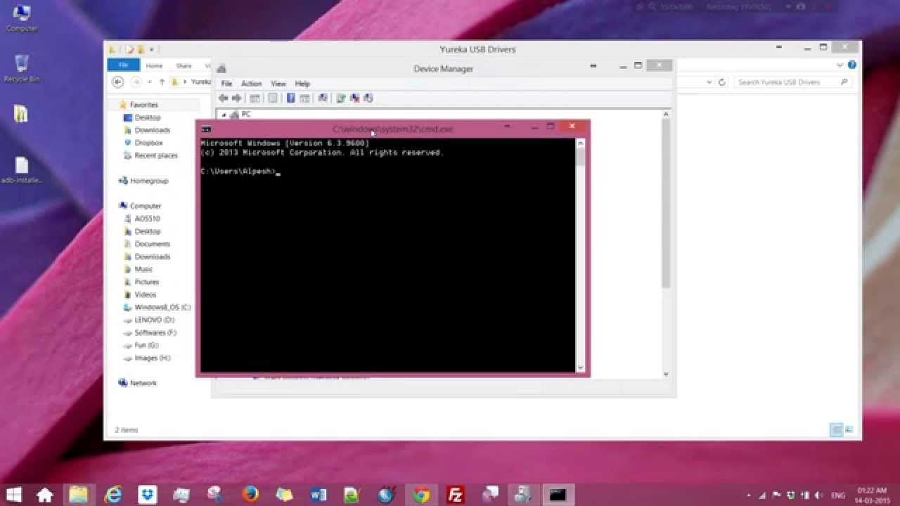Image resolution: width=900 pixels, height=506 pixels.
Task: Open Action menu in Device Manager
Action: click(251, 84)
